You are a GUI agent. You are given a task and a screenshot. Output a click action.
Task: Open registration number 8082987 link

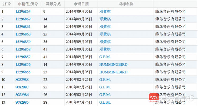click(22, 87)
